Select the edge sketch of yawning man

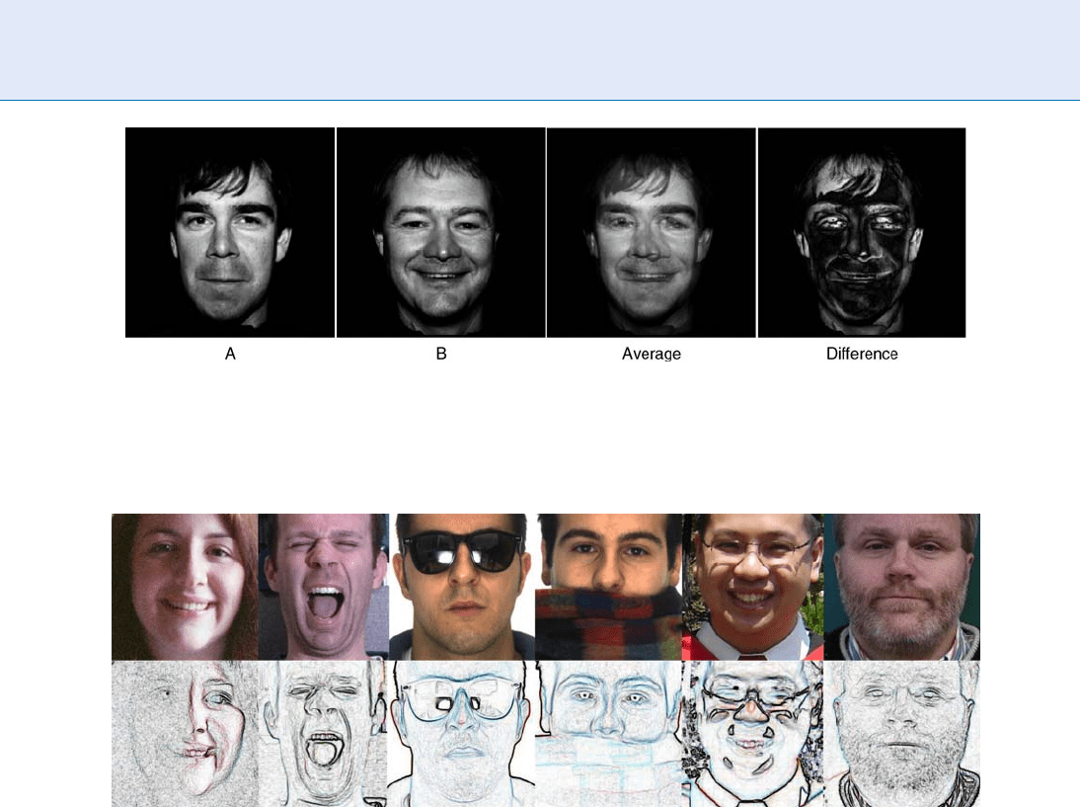tap(323, 733)
